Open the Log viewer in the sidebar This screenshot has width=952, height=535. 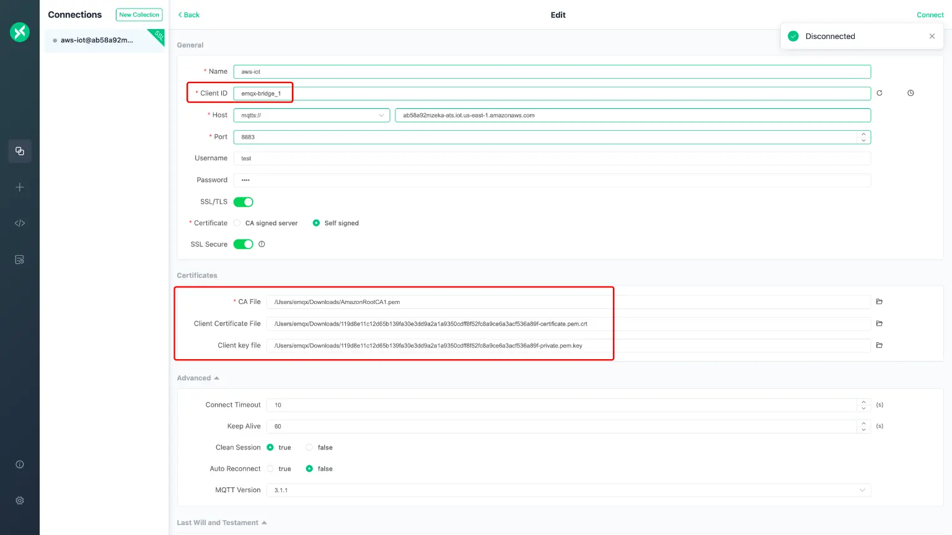[19, 259]
